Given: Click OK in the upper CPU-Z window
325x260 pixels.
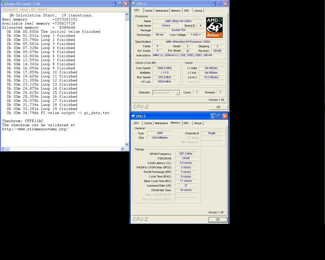Looking at the screenshot, I should click(x=218, y=107).
